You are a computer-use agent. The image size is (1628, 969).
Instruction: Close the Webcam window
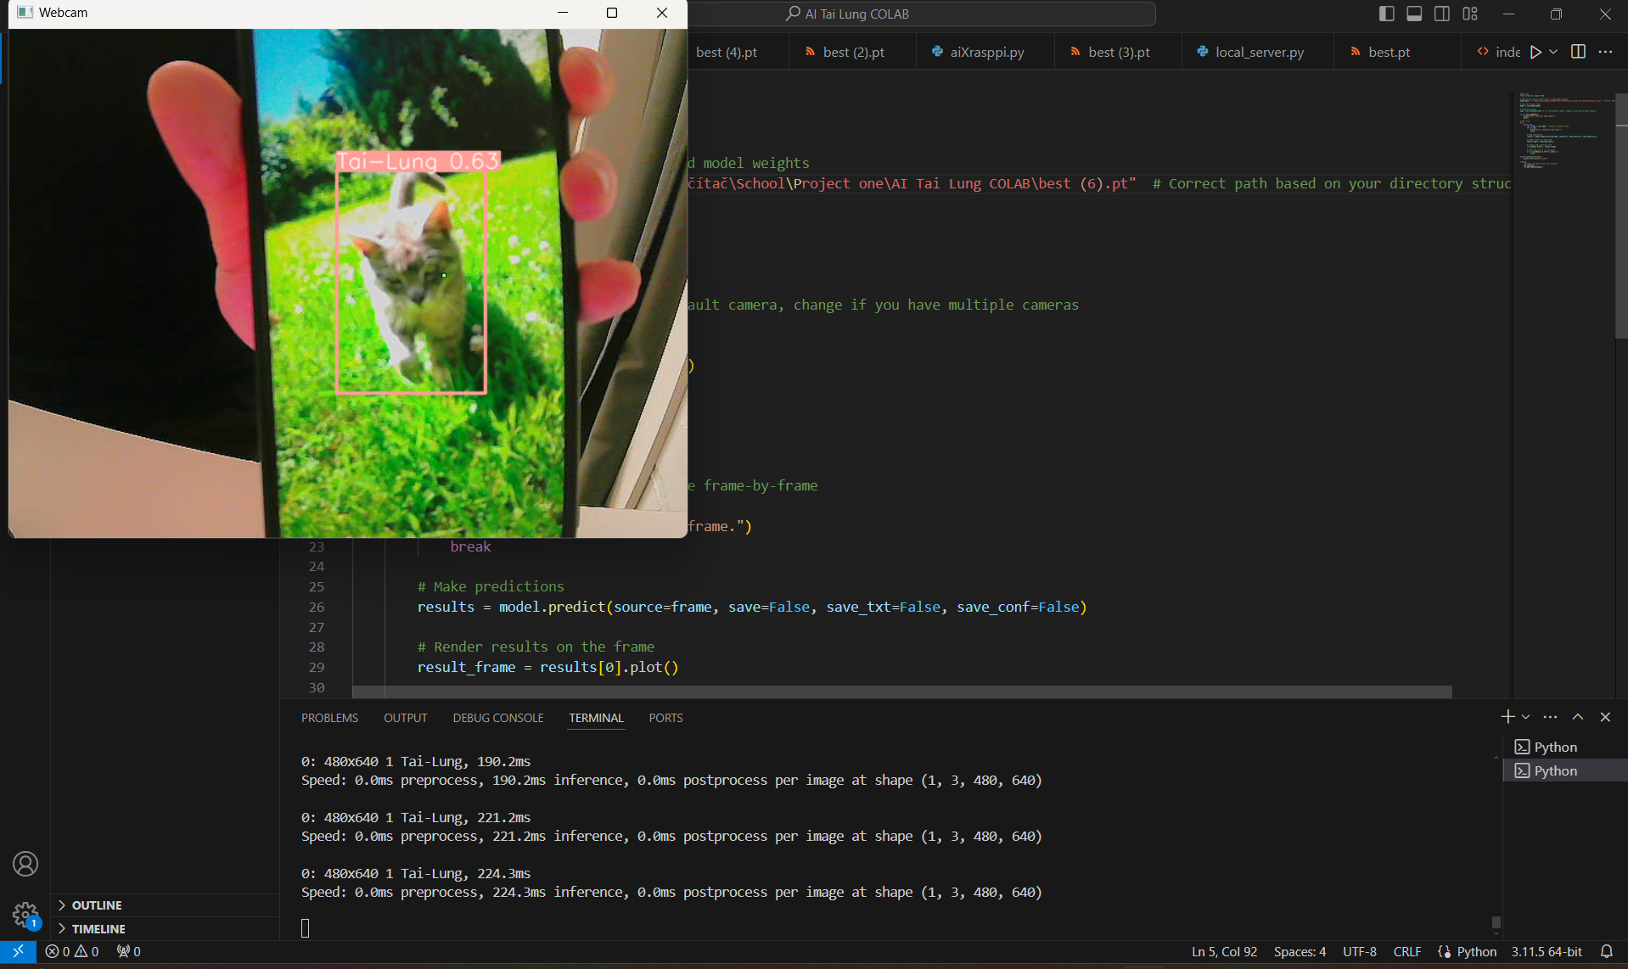click(x=662, y=13)
